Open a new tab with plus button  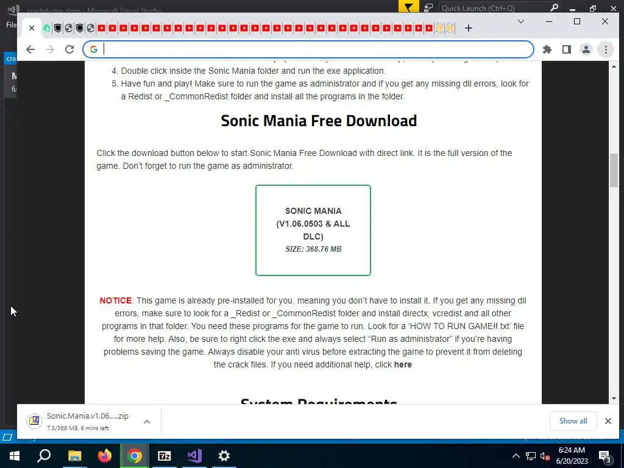click(x=469, y=28)
